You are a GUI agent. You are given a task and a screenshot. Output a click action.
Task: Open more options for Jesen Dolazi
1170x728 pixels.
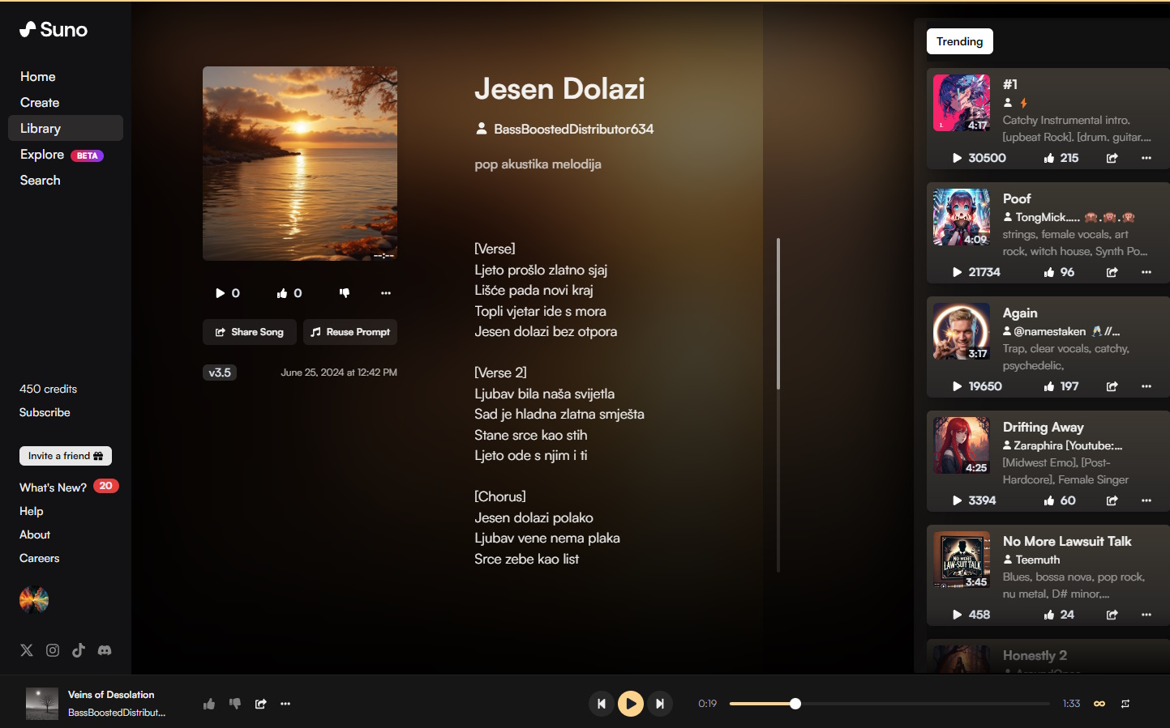386,293
